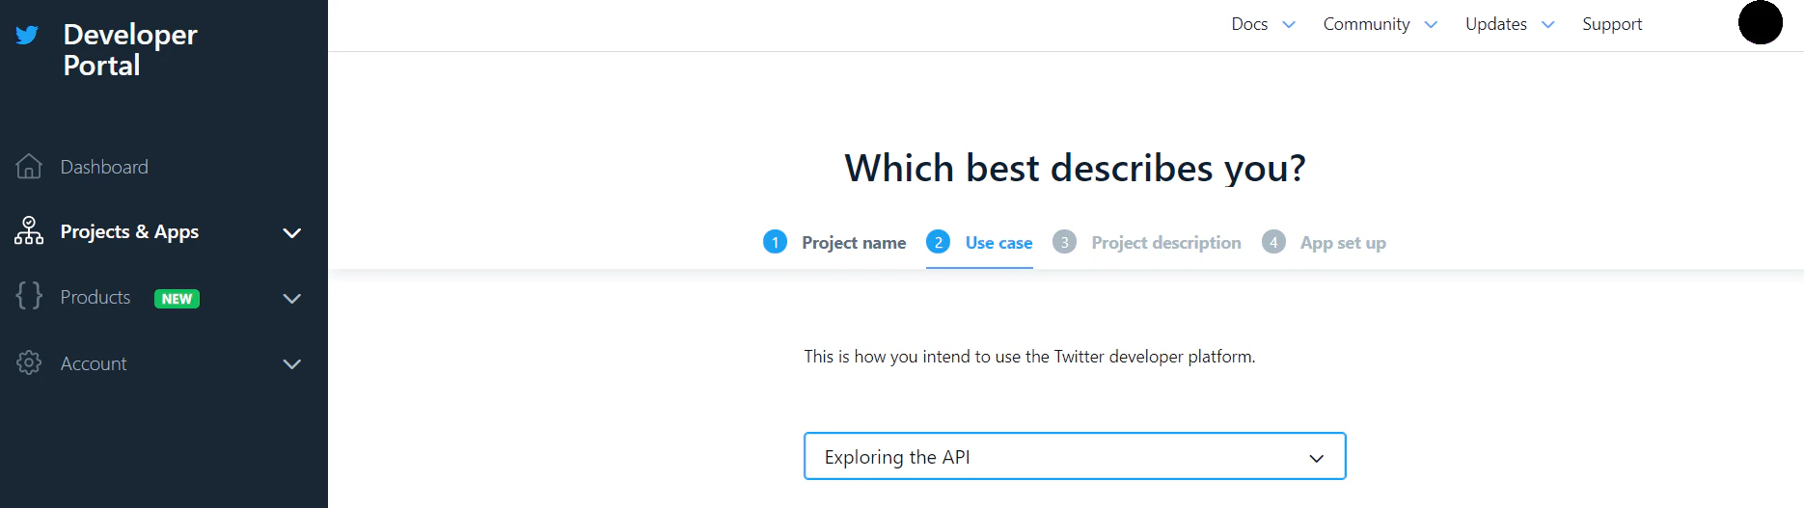Click the step 2 circle badge
Image resolution: width=1804 pixels, height=508 pixels.
(x=938, y=242)
